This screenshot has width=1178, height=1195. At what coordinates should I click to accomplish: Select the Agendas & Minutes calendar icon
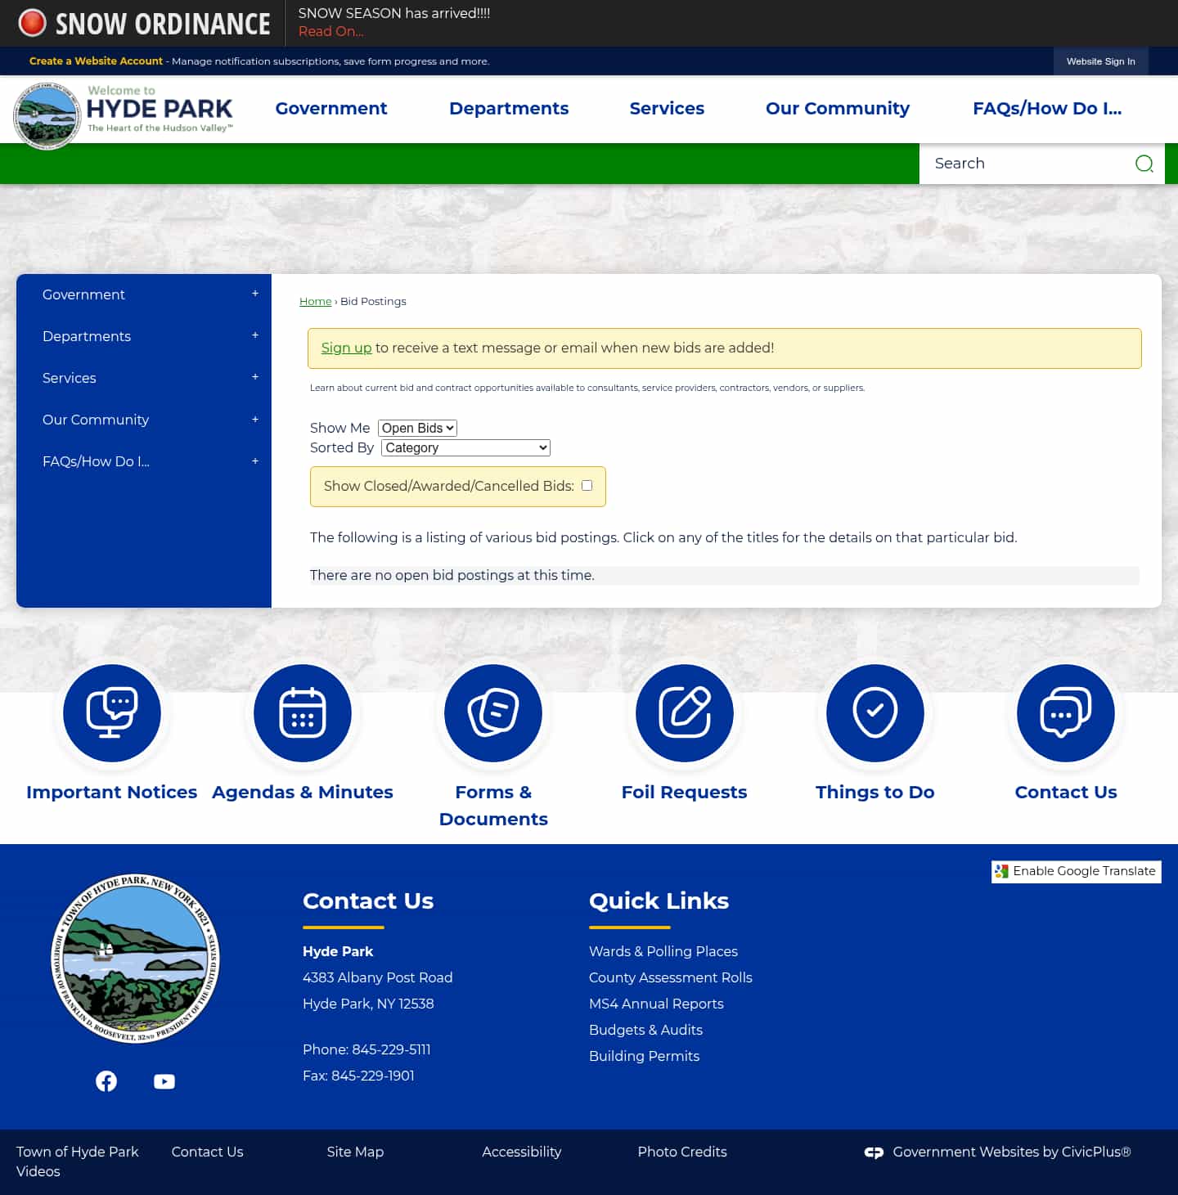click(303, 713)
